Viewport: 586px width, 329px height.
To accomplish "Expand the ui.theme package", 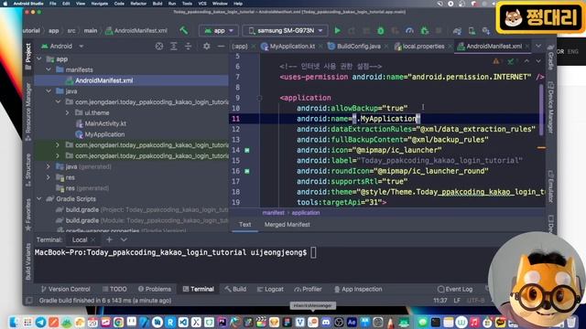I will (x=67, y=112).
